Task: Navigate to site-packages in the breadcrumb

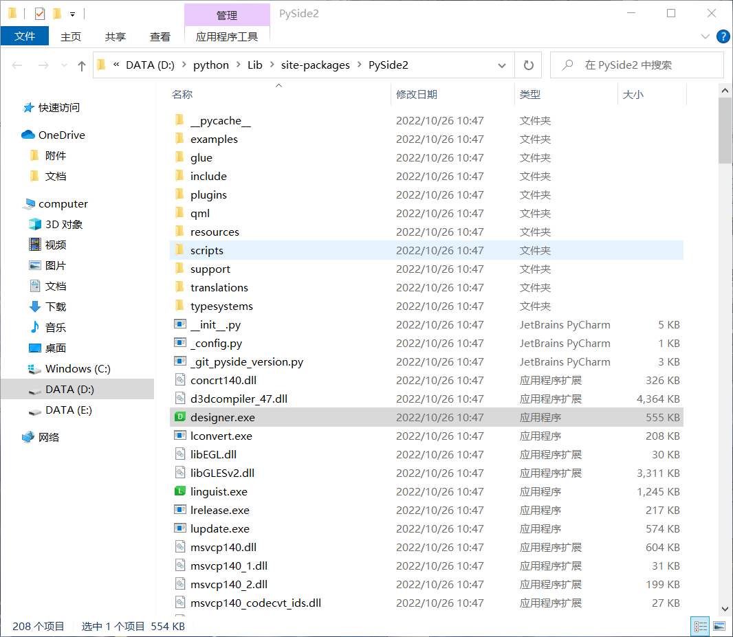Action: [315, 65]
